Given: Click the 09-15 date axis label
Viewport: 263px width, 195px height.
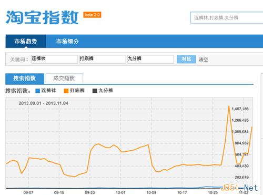Looking at the screenshot, I should coord(59,192).
